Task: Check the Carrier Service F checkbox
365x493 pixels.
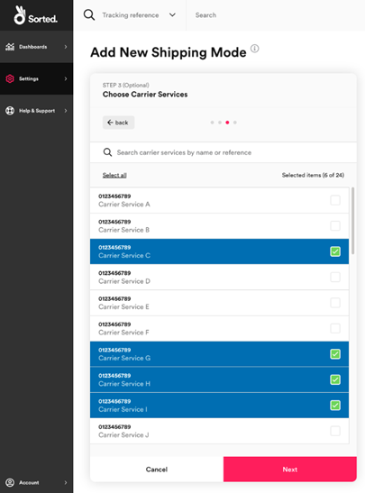Action: [x=335, y=328]
